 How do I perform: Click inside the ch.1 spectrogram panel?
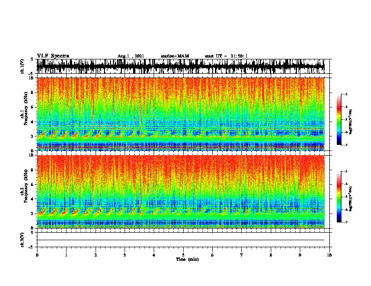tap(181, 114)
